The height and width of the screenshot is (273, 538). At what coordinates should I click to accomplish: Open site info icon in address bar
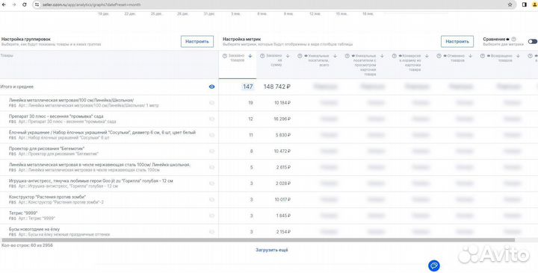(x=37, y=4)
